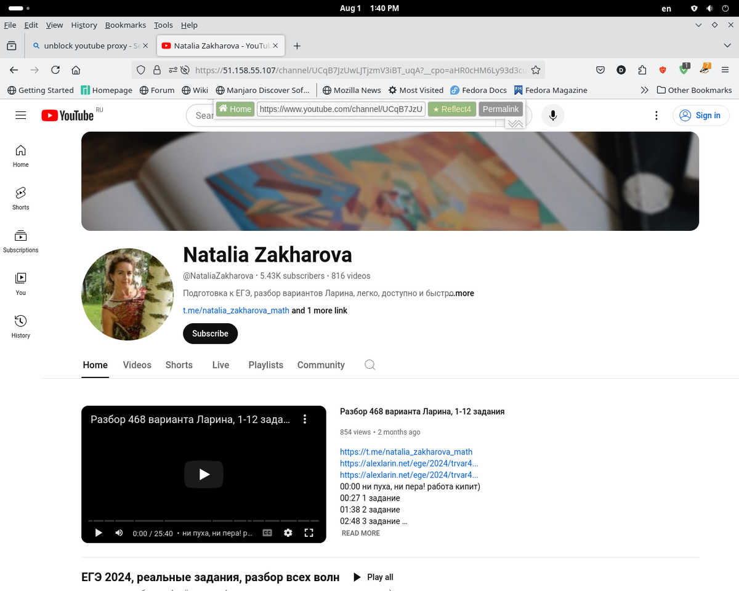This screenshot has width=739, height=591.
Task: Click the Subscribe button
Action: 210,333
